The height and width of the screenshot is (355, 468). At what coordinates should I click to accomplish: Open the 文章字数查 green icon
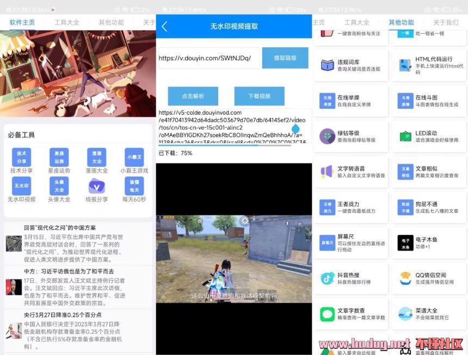[x=327, y=314]
